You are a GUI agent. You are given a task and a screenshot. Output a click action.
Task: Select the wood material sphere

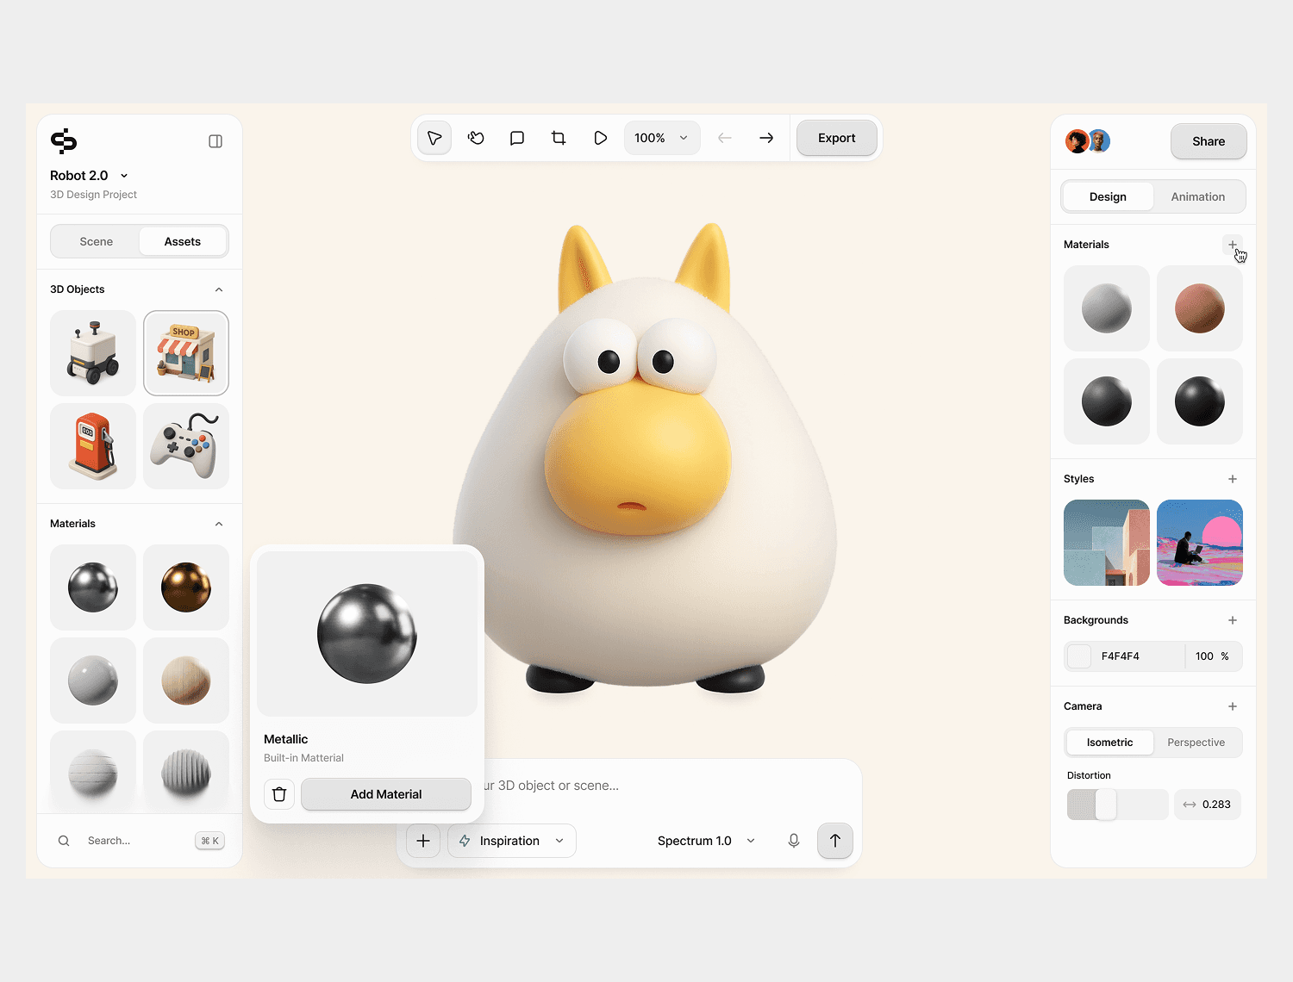tap(186, 681)
